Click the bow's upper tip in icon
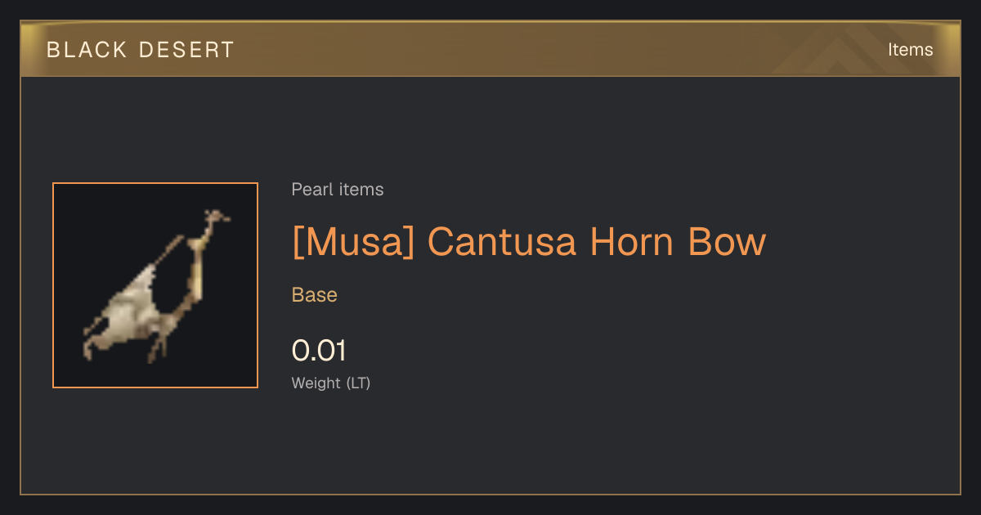Screen dimensions: 981x515 pos(215,218)
